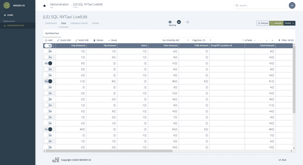Image resolution: width=303 pixels, height=165 pixels.
Task: Click the Reload button
Action: (263, 23)
